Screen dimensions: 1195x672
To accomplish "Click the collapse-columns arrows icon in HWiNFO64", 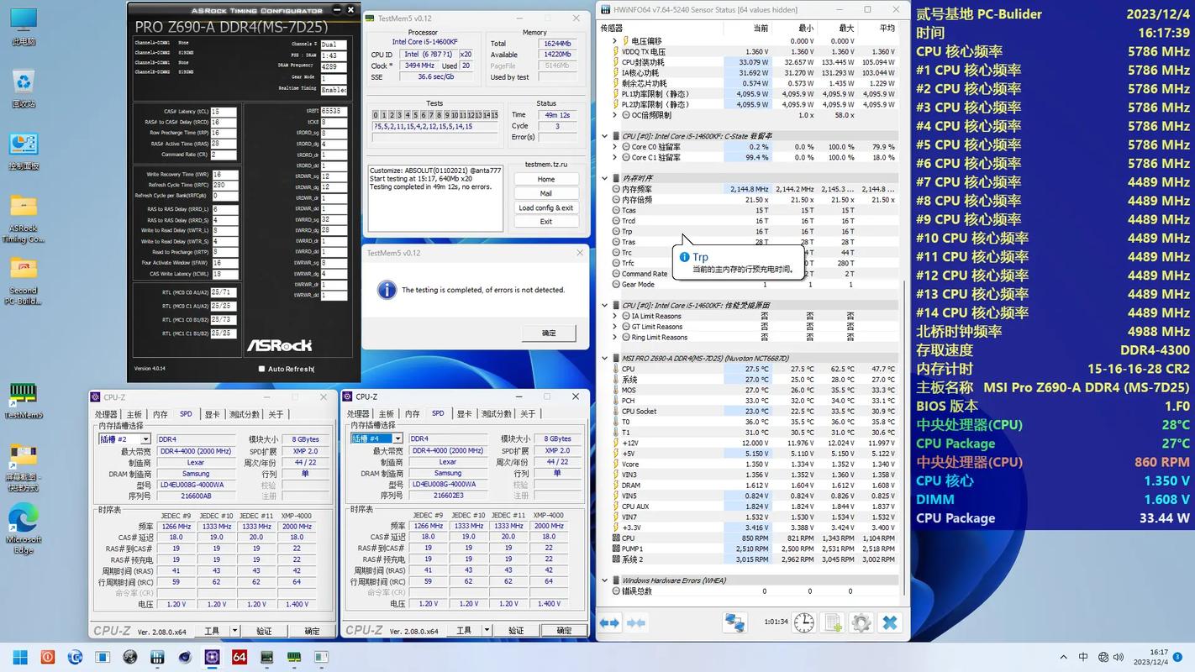I will tap(636, 622).
